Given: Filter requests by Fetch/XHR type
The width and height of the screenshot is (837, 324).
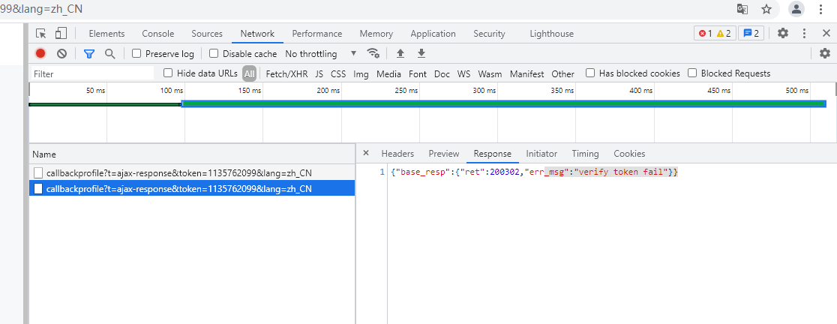Looking at the screenshot, I should [x=286, y=73].
